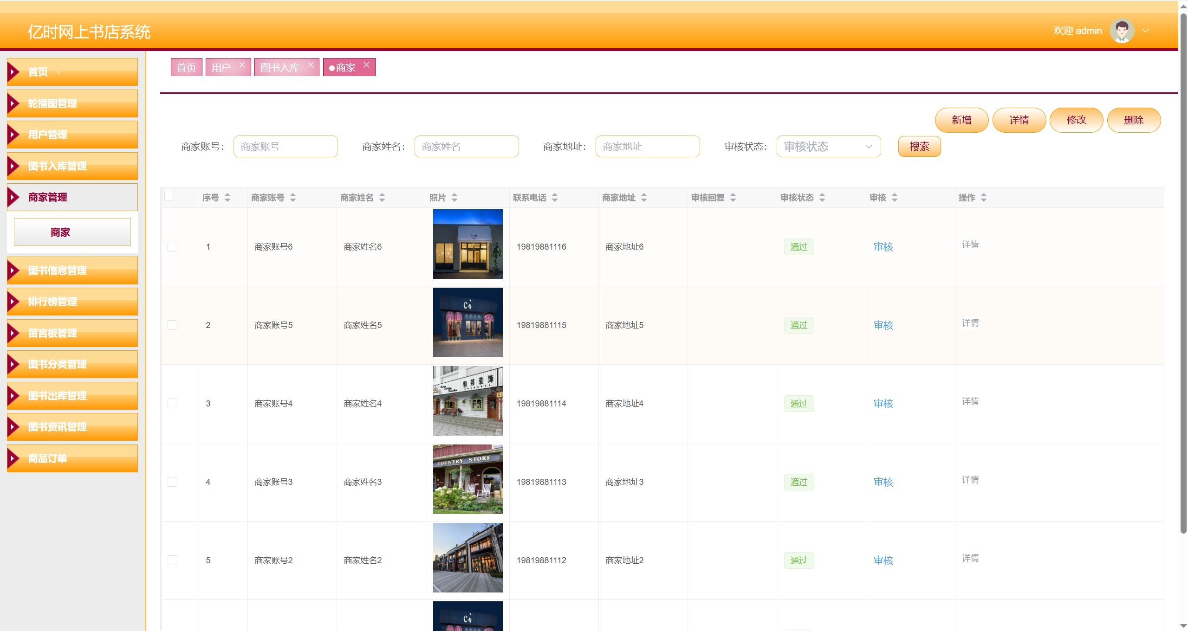Expand 留言板管理 in the sidebar
Viewport: 1188px width, 631px height.
tap(72, 333)
